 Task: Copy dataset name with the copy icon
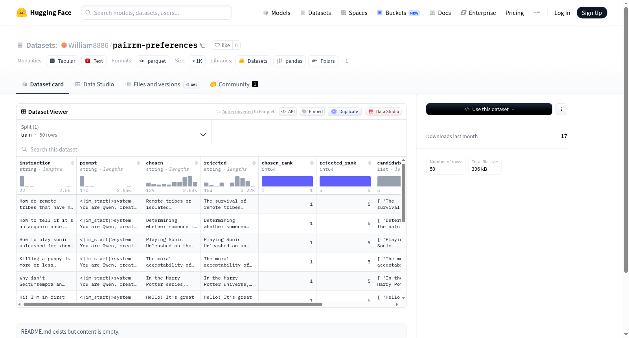[x=203, y=45]
